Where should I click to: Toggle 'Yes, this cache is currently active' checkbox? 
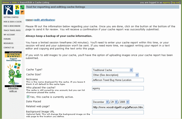point(28,97)
